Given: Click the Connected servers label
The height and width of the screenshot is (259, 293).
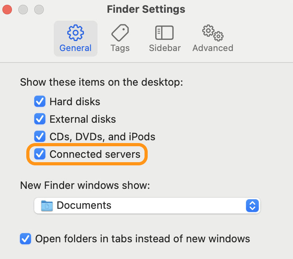Looking at the screenshot, I should point(95,154).
